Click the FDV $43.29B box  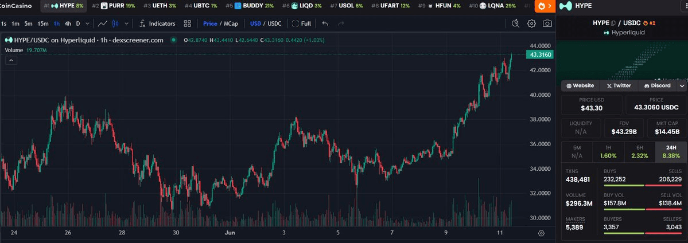[624, 128]
